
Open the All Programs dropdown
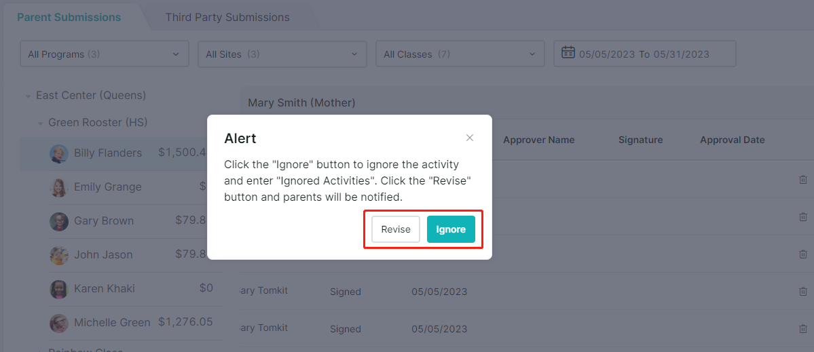tap(105, 54)
